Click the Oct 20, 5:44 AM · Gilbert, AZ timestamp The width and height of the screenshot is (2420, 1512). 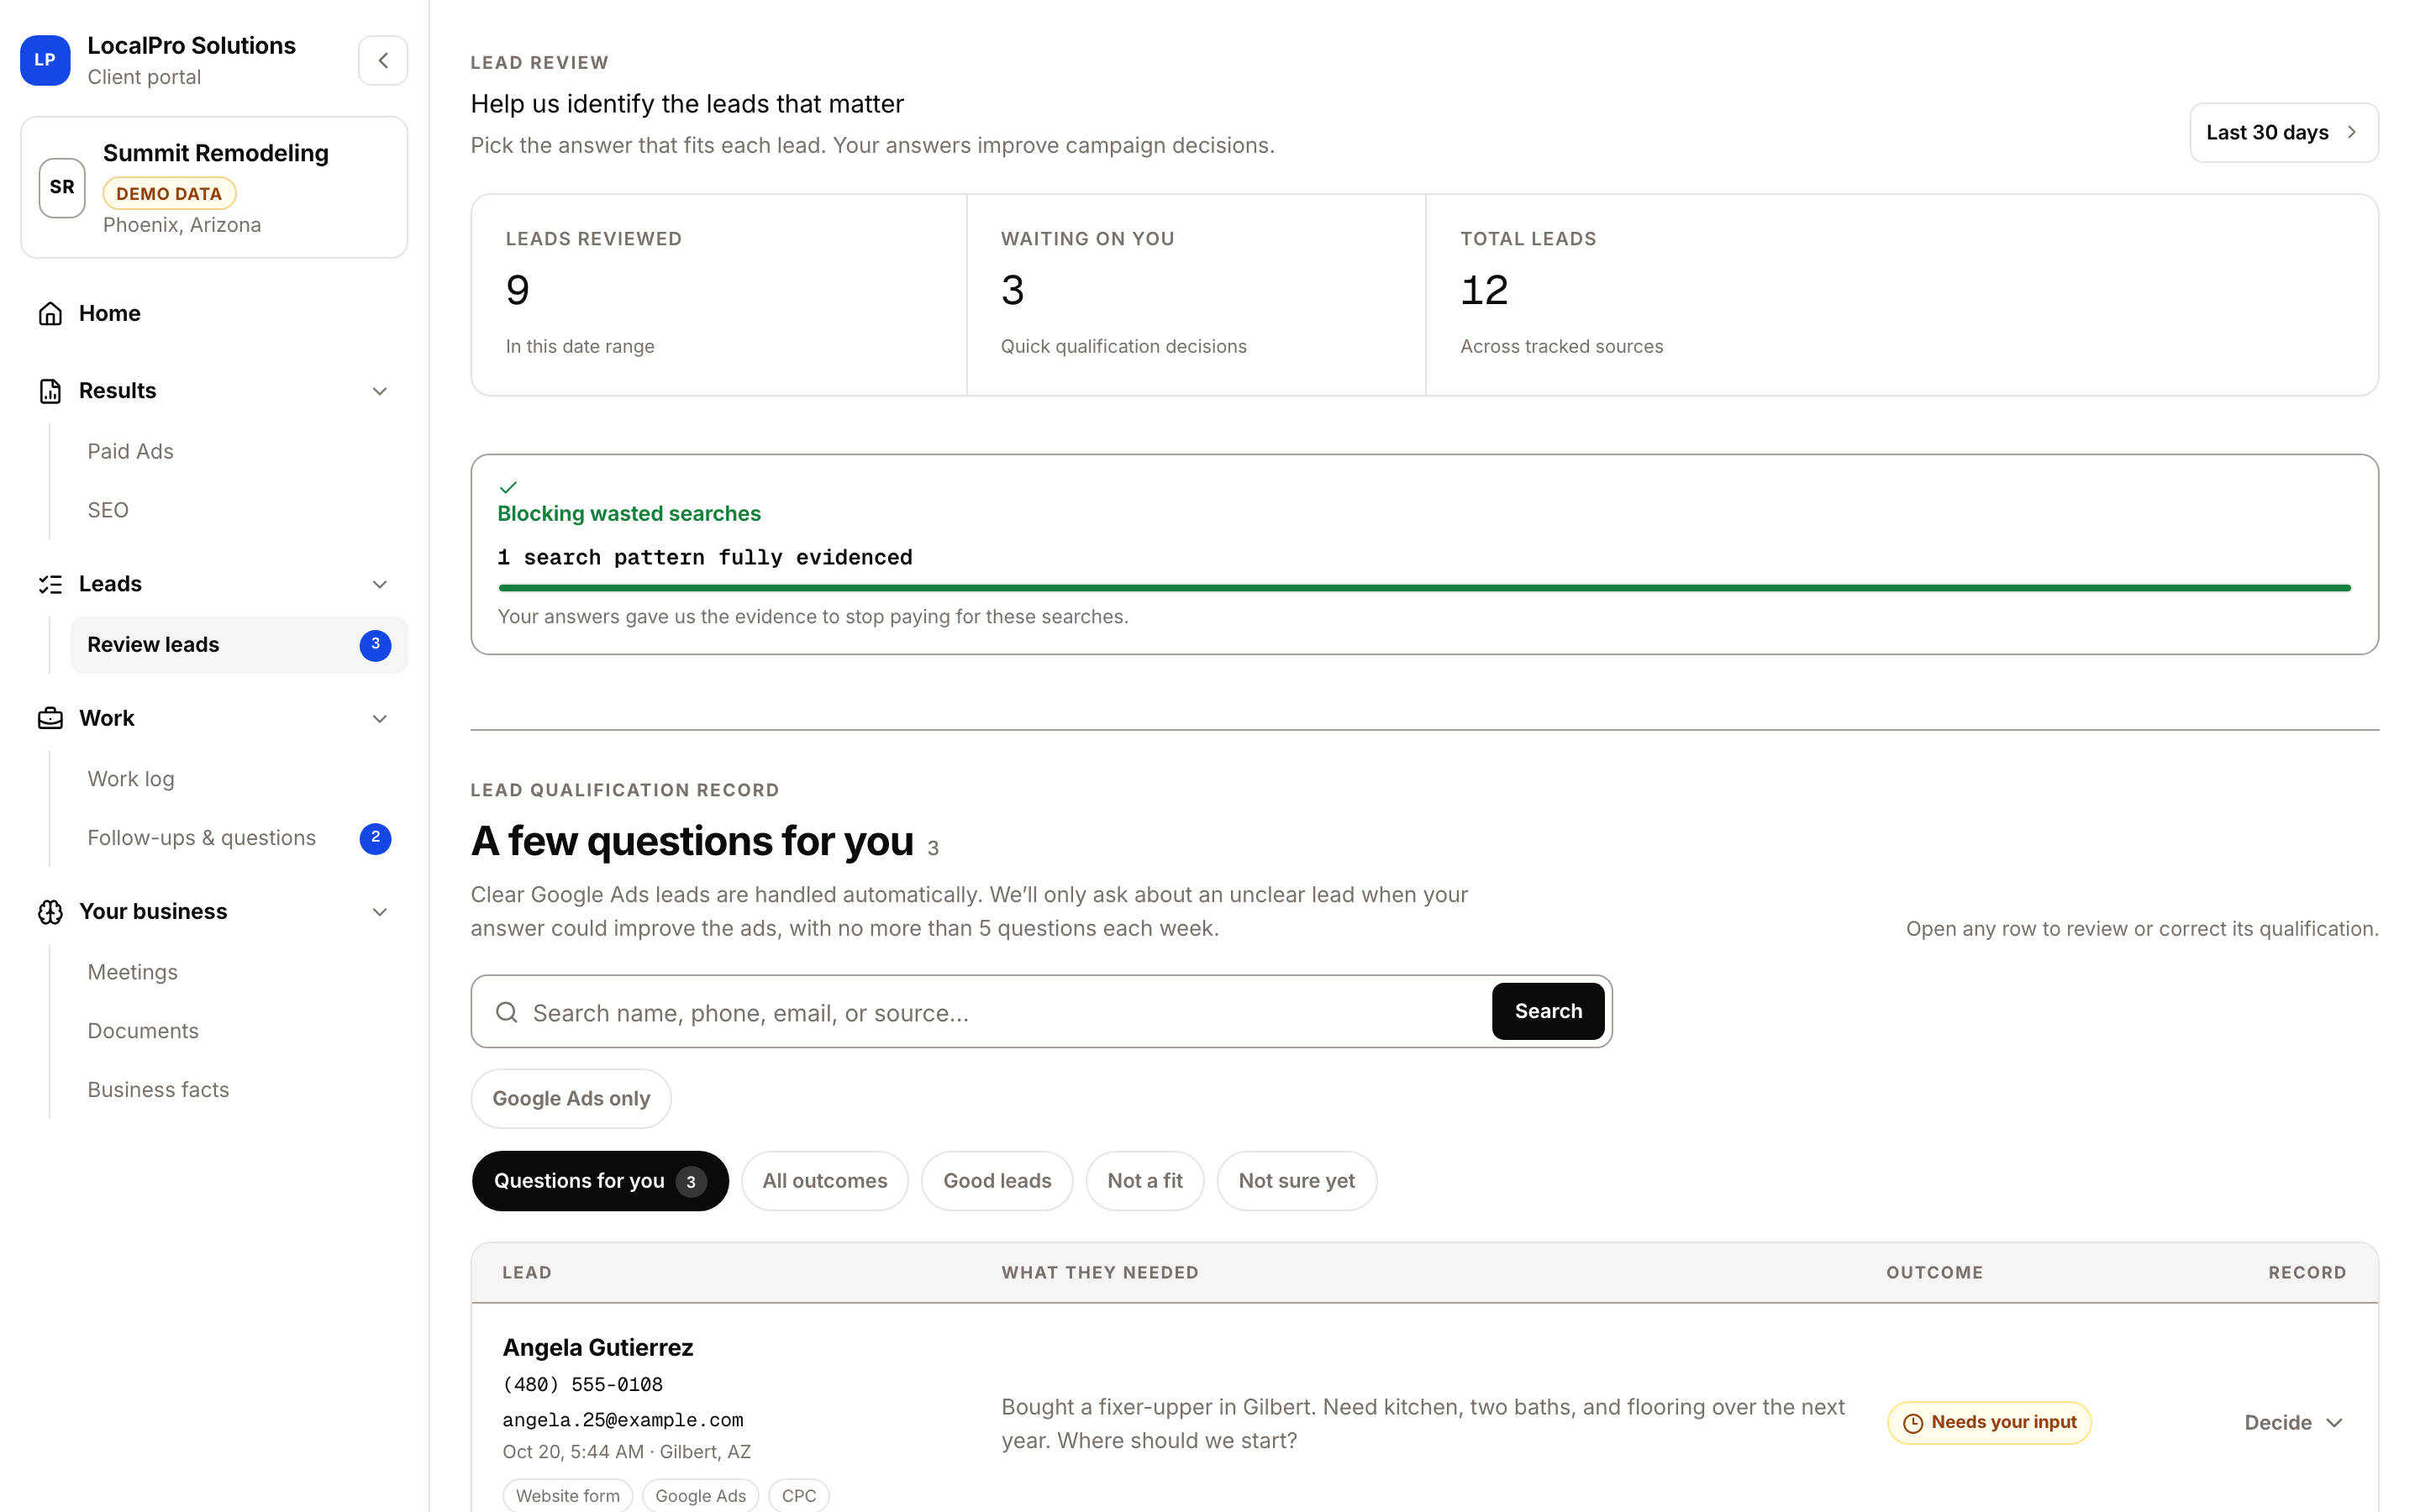point(626,1451)
